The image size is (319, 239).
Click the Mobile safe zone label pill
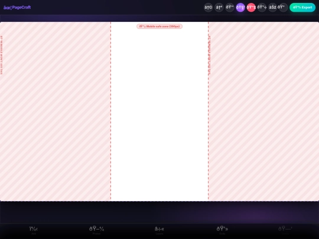pyautogui.click(x=159, y=27)
